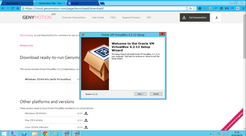Open File Explorer from the taskbar

[35, 134]
